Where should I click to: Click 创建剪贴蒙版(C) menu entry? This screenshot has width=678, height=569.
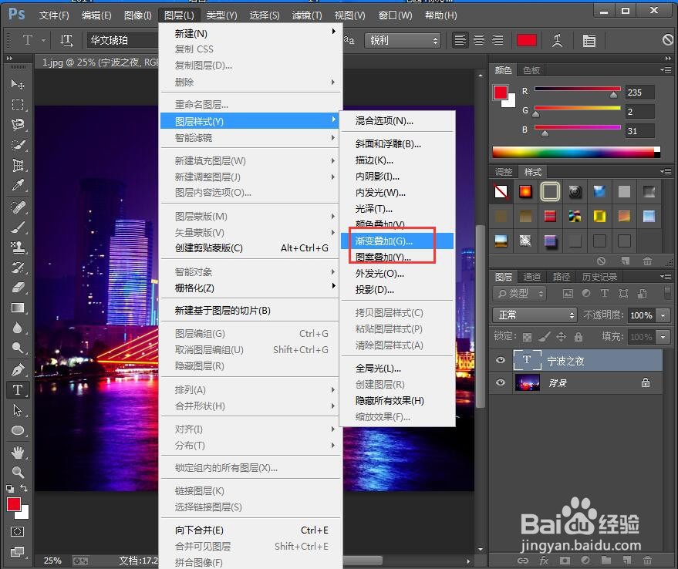pos(251,248)
